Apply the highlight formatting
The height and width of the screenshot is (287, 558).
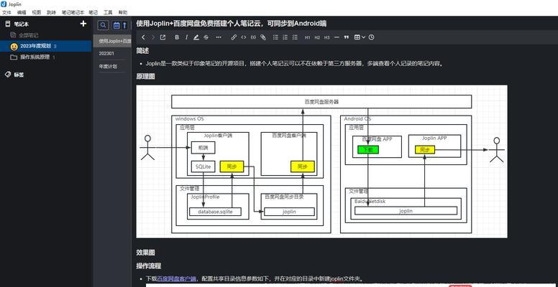196,37
